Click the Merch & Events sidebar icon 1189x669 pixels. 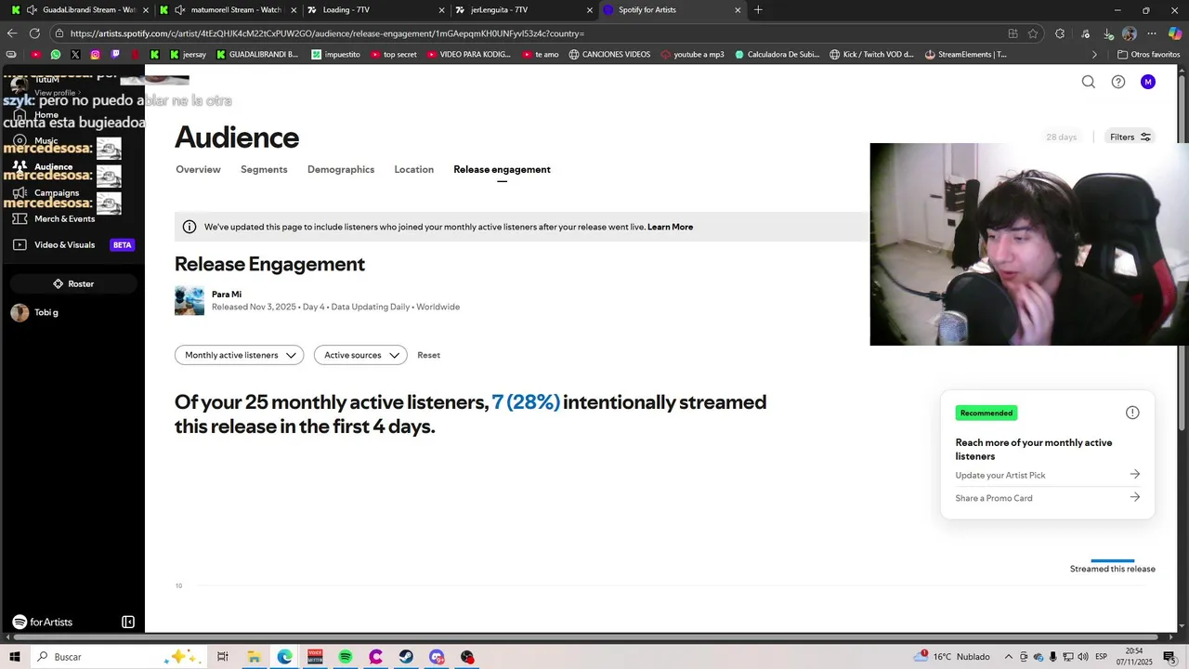click(20, 218)
